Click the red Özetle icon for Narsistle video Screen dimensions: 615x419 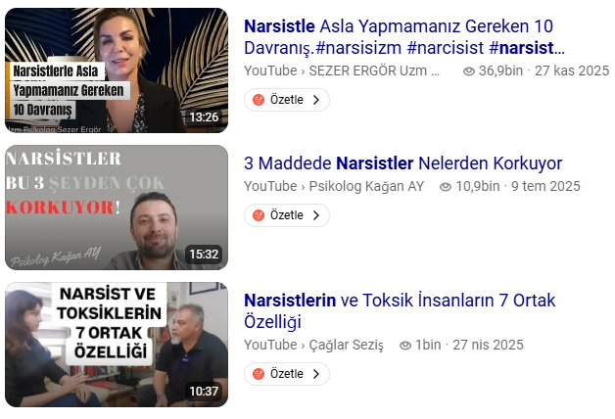259,100
